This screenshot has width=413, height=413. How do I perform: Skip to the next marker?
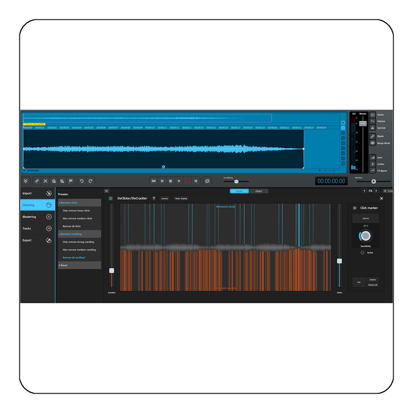pos(196,181)
